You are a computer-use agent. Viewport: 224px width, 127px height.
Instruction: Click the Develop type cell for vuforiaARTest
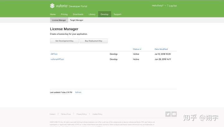[x=114, y=59]
